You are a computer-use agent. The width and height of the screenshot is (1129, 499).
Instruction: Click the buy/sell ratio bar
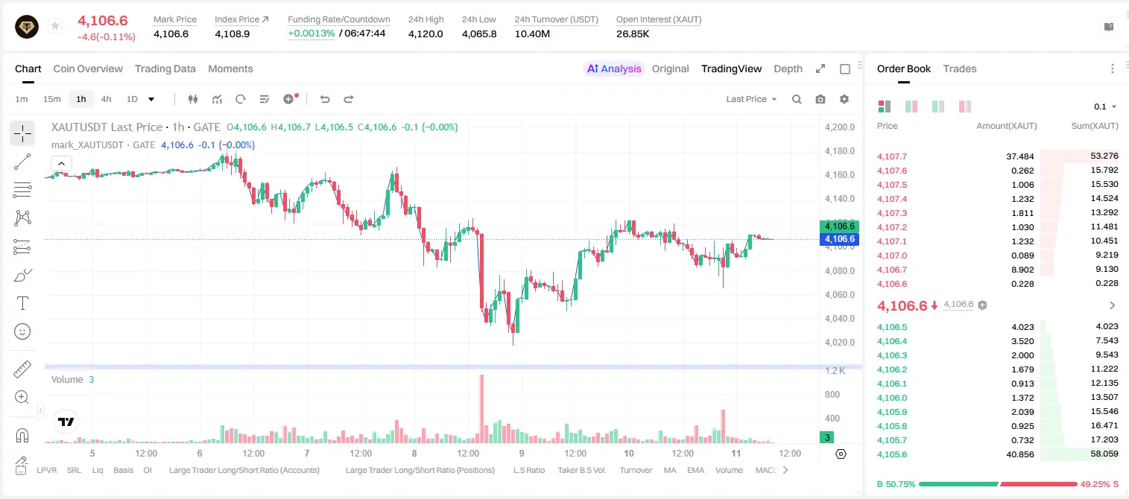click(998, 484)
